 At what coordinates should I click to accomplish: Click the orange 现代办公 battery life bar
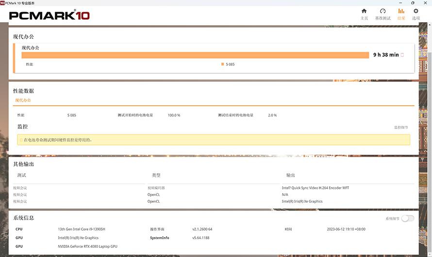click(195, 55)
